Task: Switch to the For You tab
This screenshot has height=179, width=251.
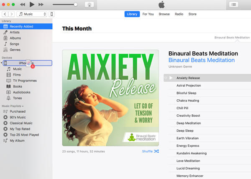Action: 148,14
